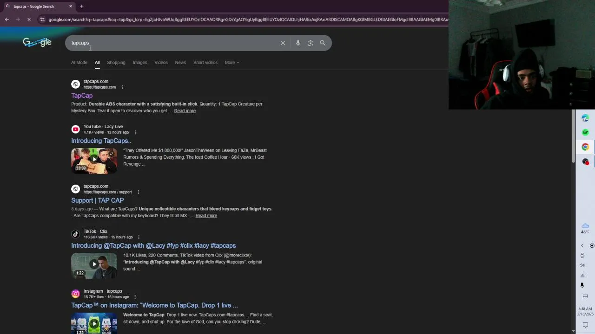The width and height of the screenshot is (595, 334).
Task: Play the Lacy Live YouTube video thumbnail
Action: click(x=94, y=161)
